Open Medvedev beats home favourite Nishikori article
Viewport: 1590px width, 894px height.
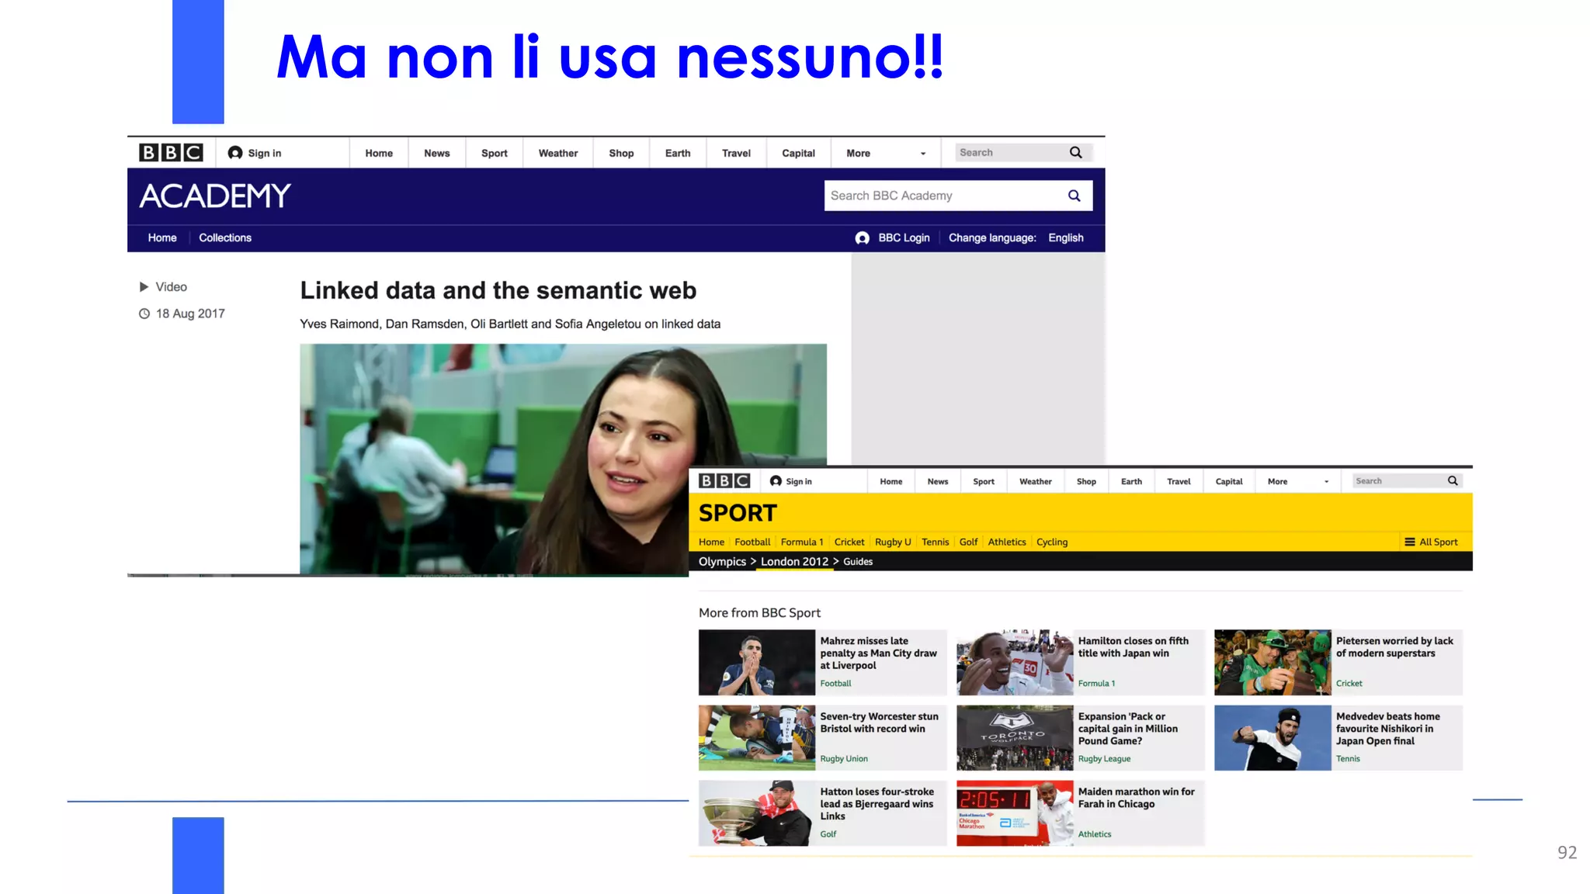1387,729
